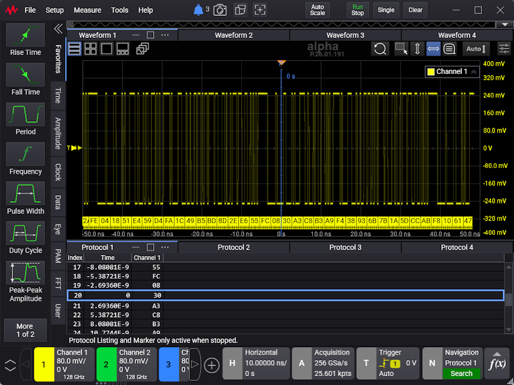Switch to the Protocol 2 tab
Image resolution: width=514 pixels, height=385 pixels.
click(x=234, y=247)
